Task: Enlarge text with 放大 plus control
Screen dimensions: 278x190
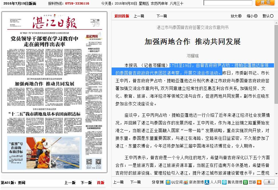Action: pos(236,16)
